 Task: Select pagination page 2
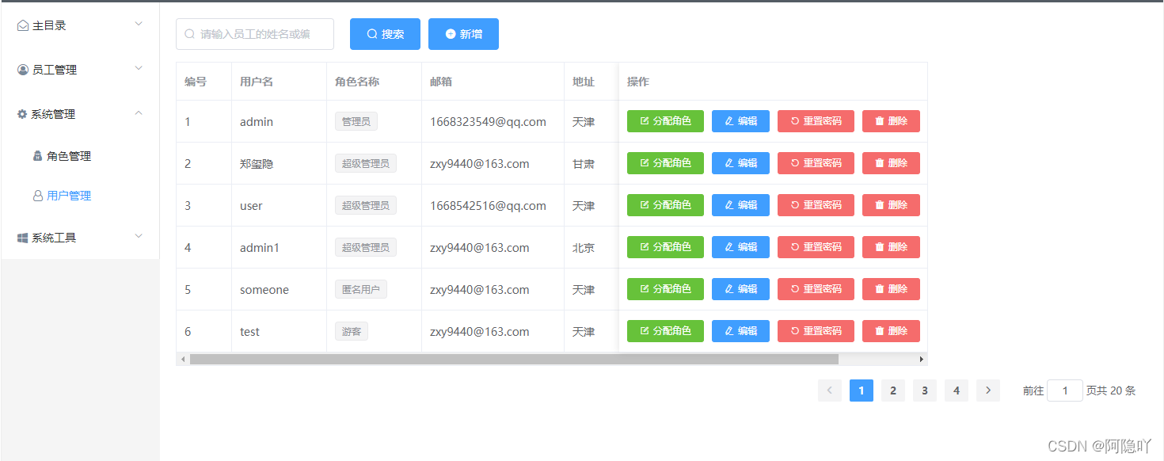893,391
